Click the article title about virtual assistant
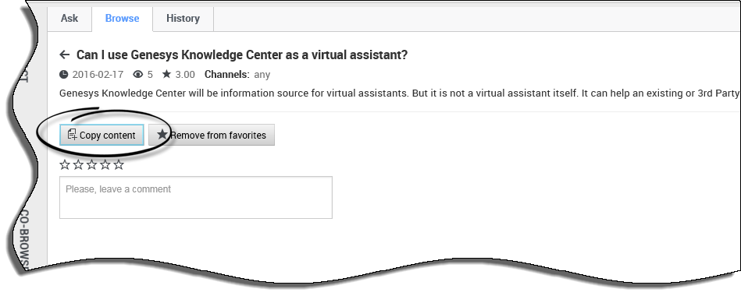741x296 pixels. (x=242, y=55)
